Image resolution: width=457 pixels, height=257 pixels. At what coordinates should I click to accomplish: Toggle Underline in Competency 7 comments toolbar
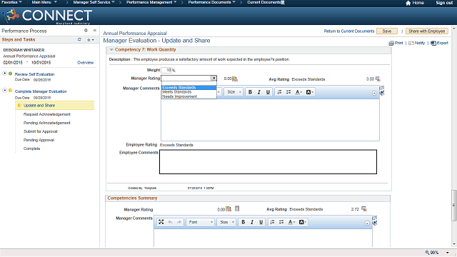268,92
